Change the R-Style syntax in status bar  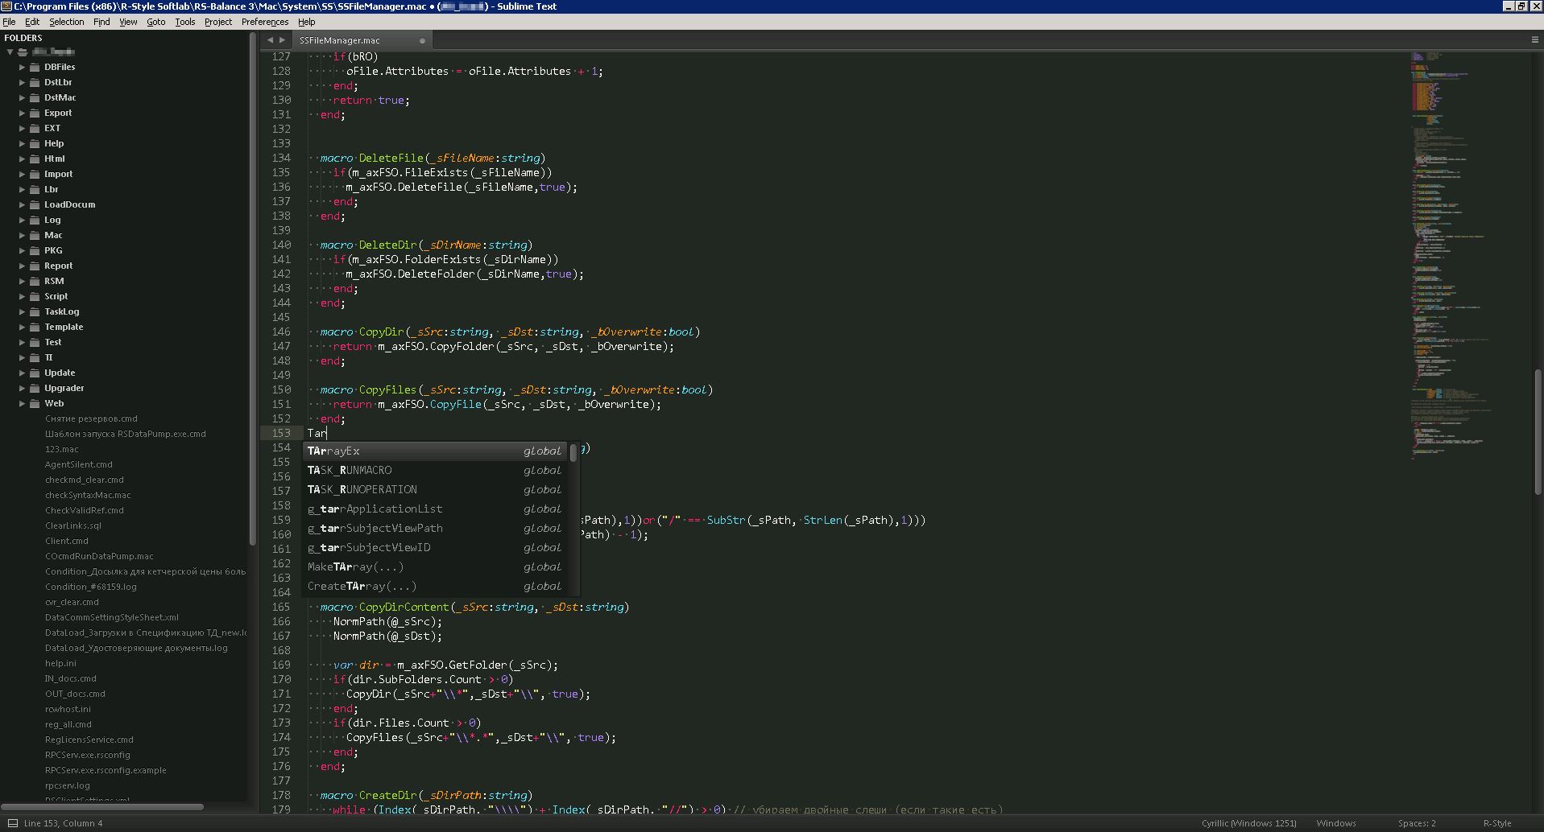click(1496, 823)
